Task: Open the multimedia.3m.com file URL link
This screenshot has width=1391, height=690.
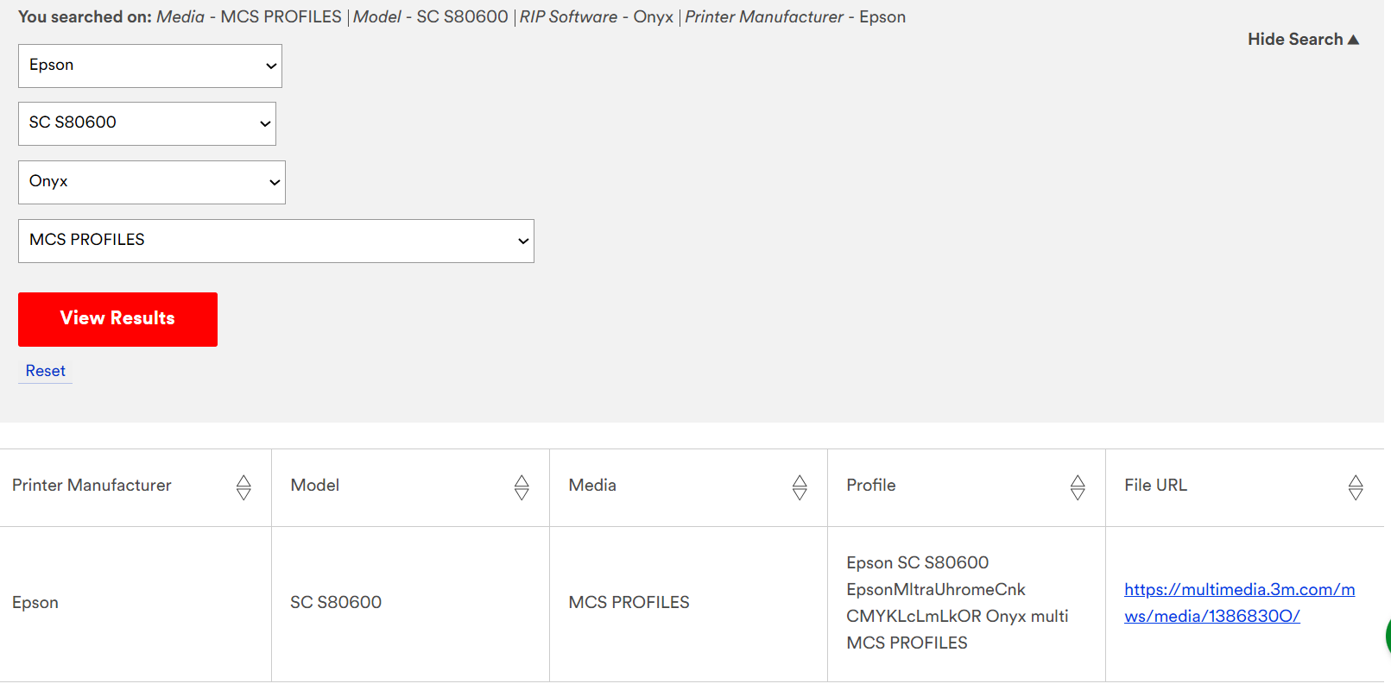Action: point(1238,603)
